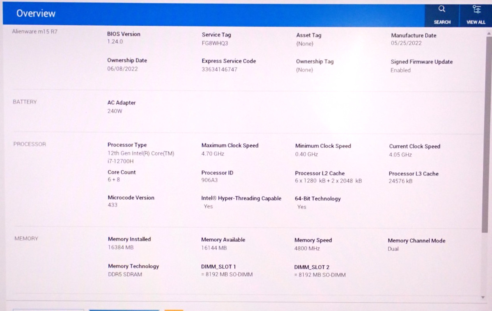Select BIOS Version value 1.24.0
Image resolution: width=492 pixels, height=311 pixels.
click(115, 42)
